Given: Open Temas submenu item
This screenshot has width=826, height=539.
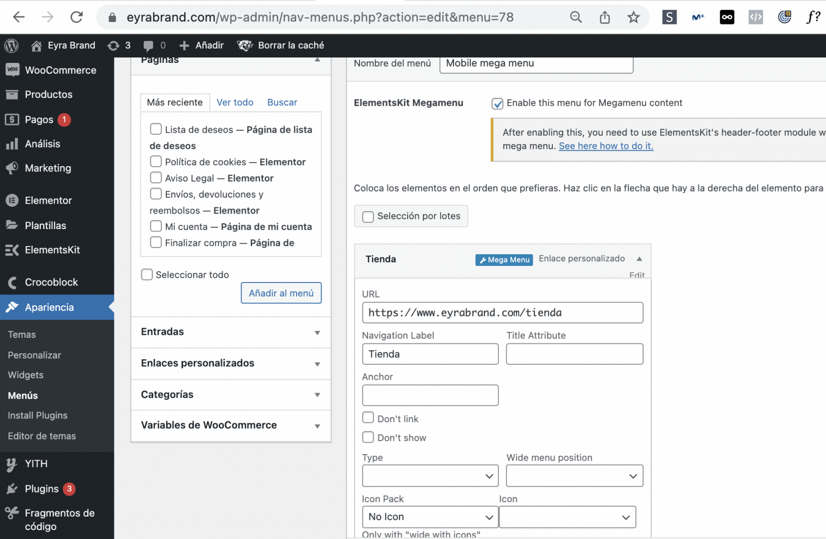Looking at the screenshot, I should [22, 334].
